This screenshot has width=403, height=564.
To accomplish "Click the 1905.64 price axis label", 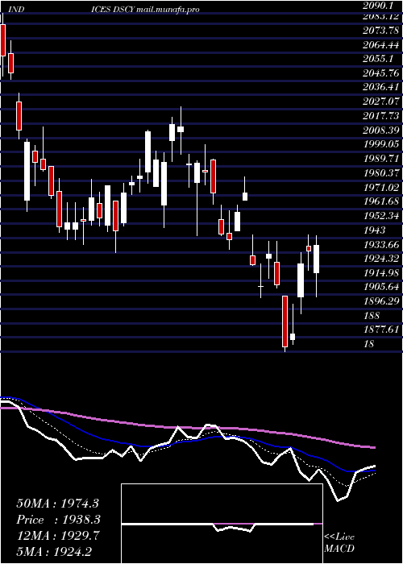I will click(x=380, y=287).
